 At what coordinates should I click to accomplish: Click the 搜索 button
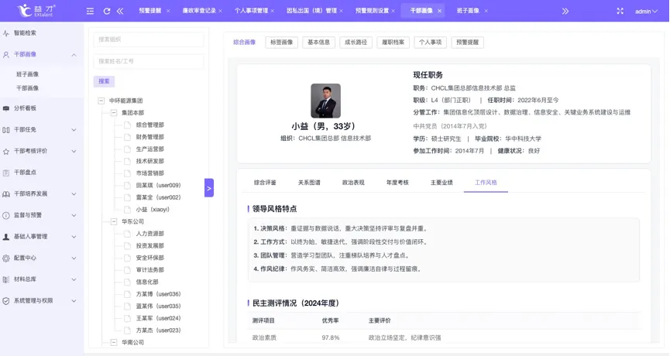click(x=104, y=81)
